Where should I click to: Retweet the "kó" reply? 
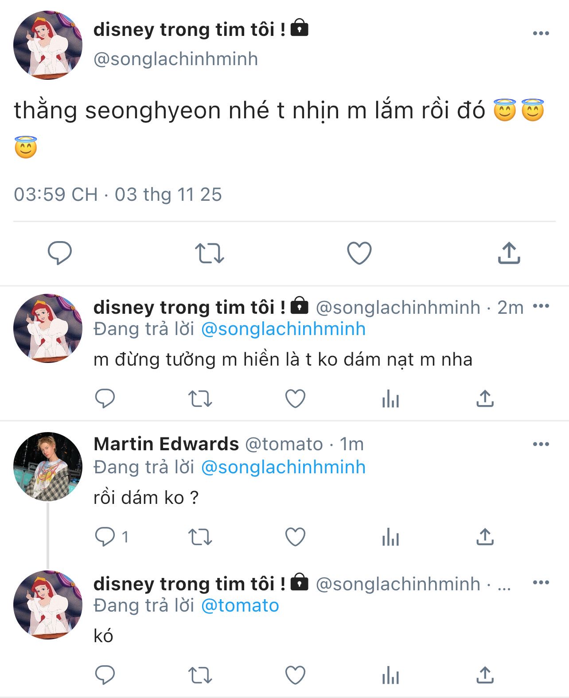pos(200,676)
